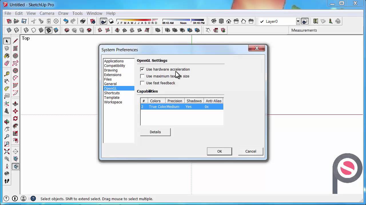Select the Eraser tool
The height and width of the screenshot is (205, 366).
pyautogui.click(x=7, y=63)
